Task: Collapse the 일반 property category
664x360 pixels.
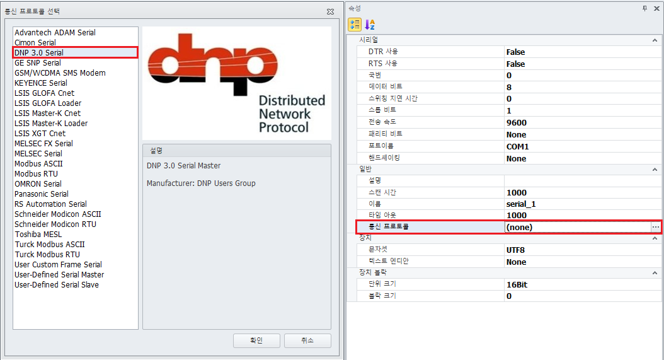Action: tap(655, 169)
